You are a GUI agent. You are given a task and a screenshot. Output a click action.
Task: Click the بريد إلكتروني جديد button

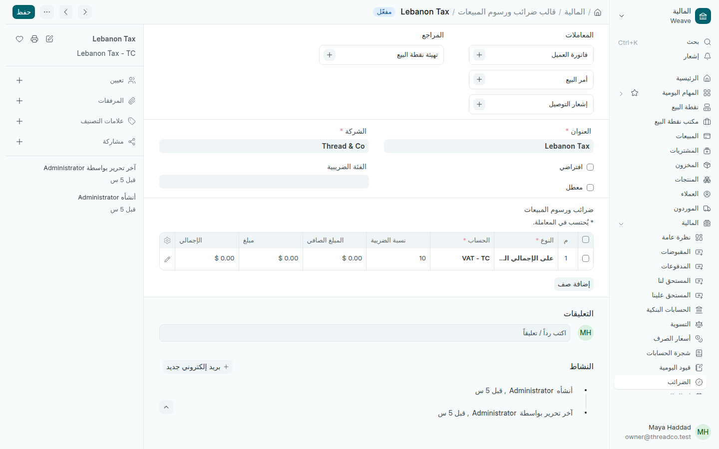point(198,367)
